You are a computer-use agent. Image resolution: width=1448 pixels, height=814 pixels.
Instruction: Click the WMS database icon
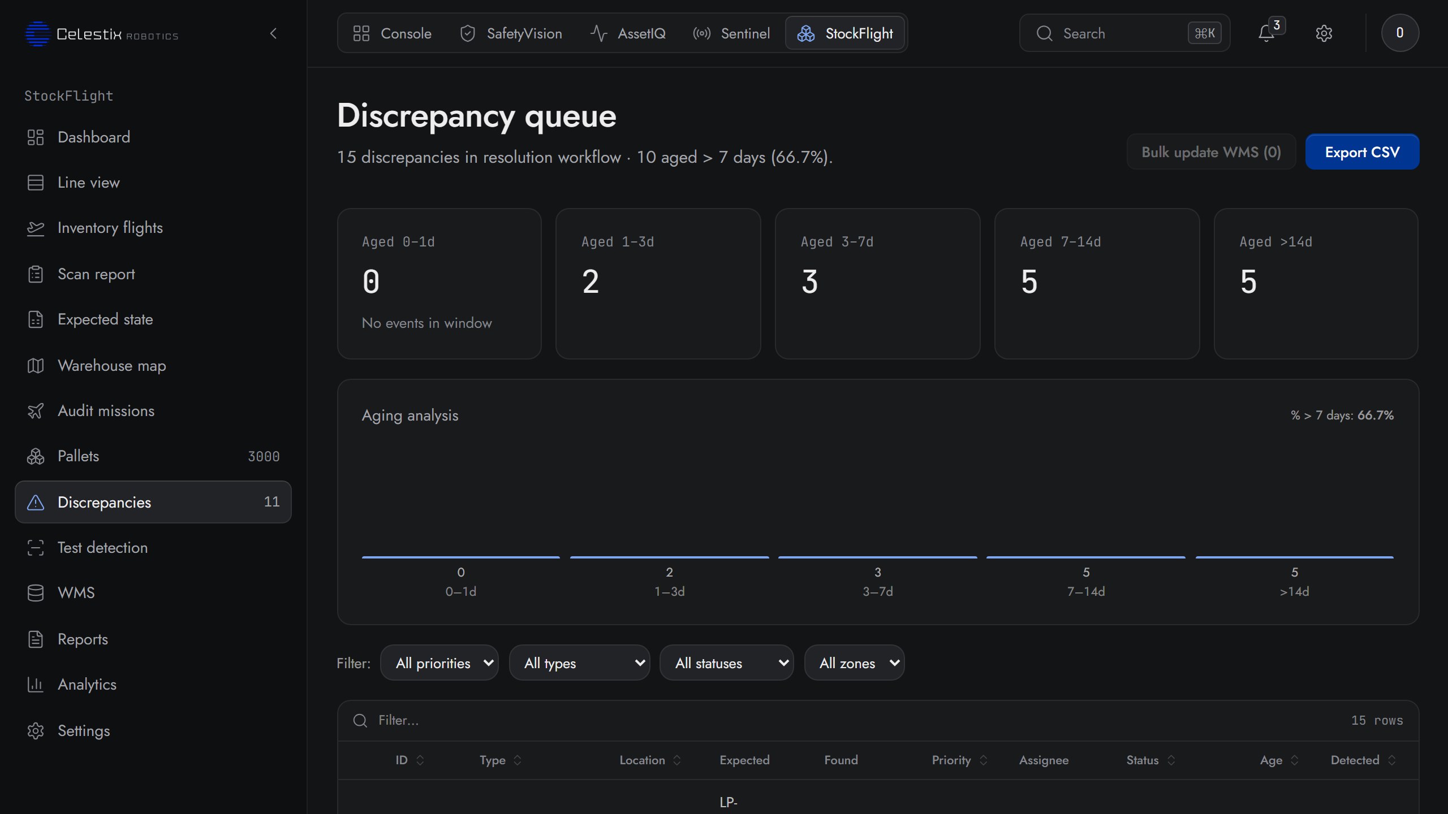(x=36, y=593)
